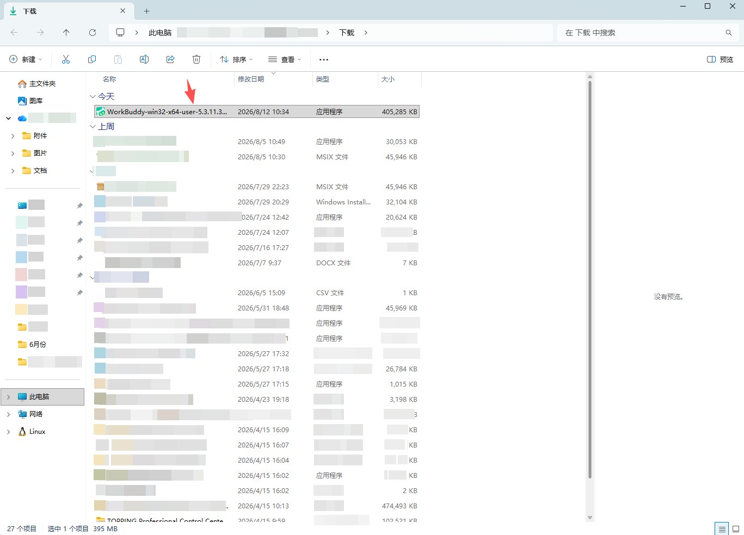Open the 排序 sort dropdown

[236, 59]
